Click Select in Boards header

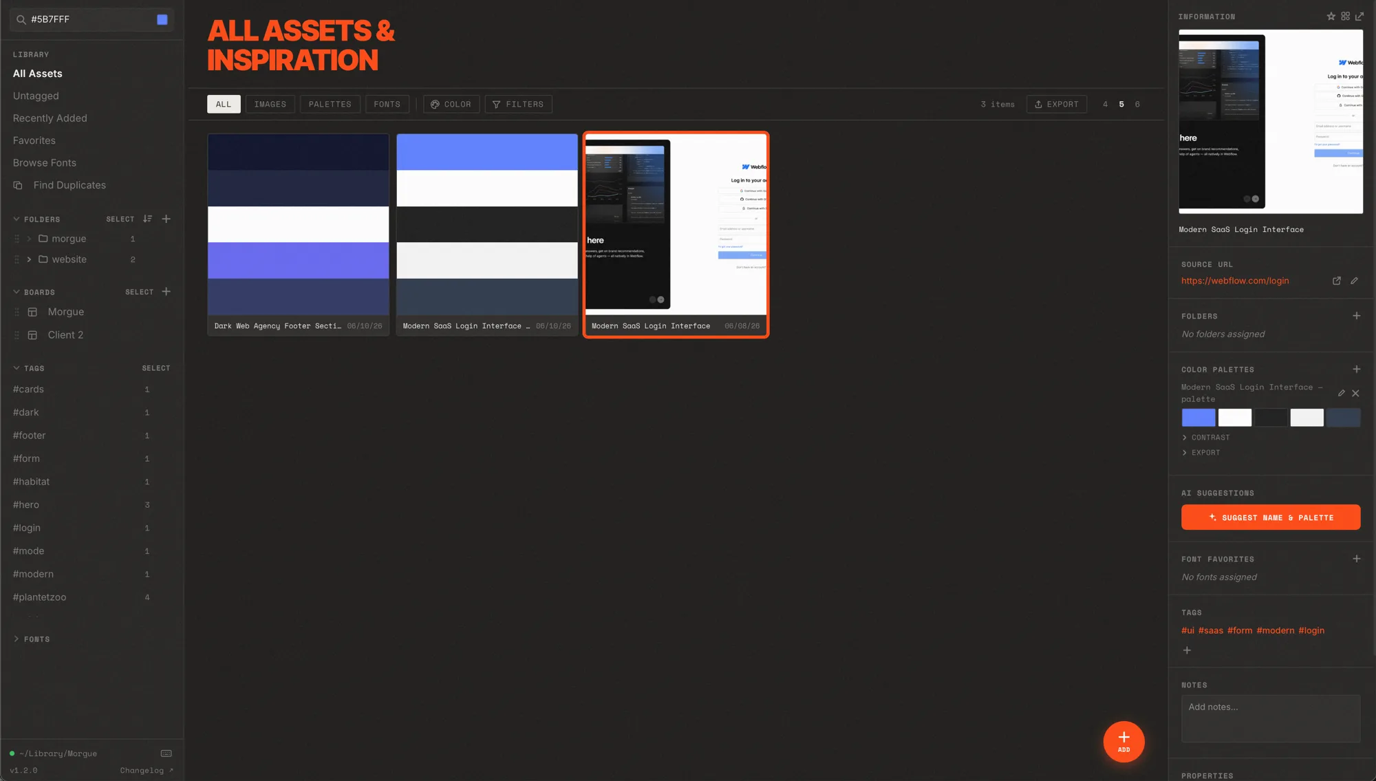[140, 292]
